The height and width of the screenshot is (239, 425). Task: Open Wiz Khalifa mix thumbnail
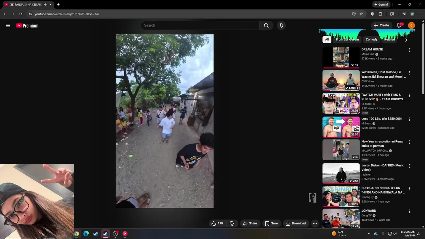coord(341,80)
